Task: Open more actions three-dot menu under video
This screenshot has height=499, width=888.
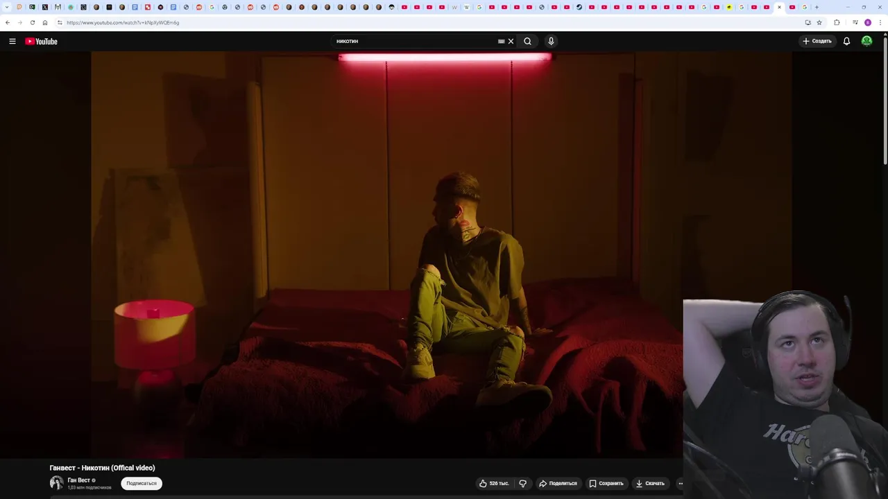Action: click(681, 483)
